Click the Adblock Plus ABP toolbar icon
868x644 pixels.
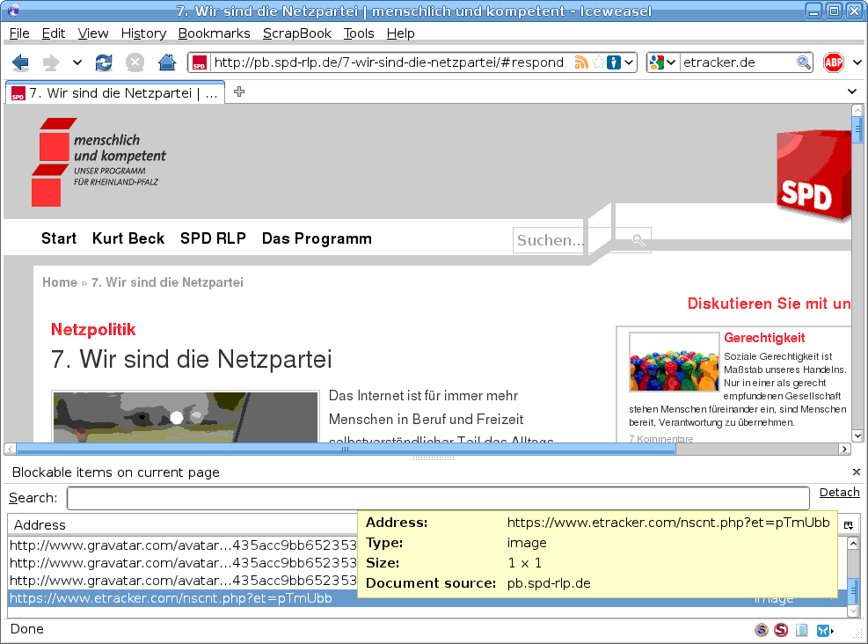pyautogui.click(x=833, y=62)
